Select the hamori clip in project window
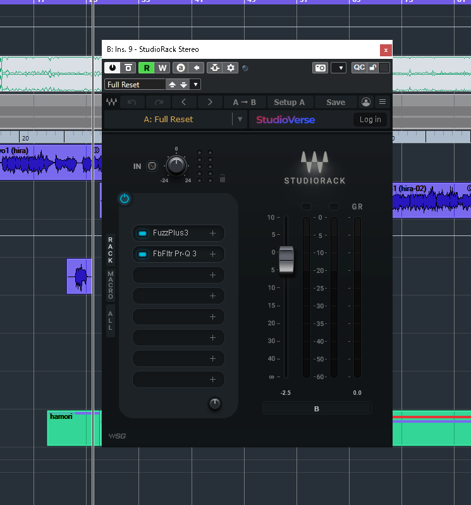This screenshot has width=471, height=505. (75, 428)
